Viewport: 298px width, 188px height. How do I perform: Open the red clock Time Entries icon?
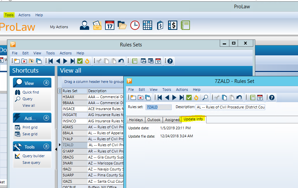[135, 25]
